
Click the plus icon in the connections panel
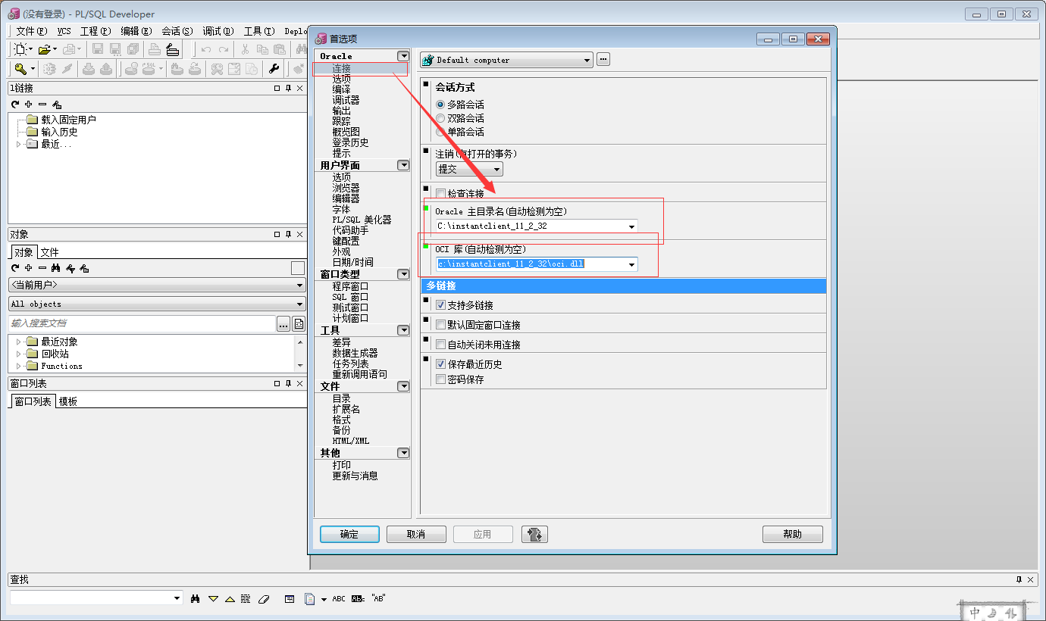[28, 105]
